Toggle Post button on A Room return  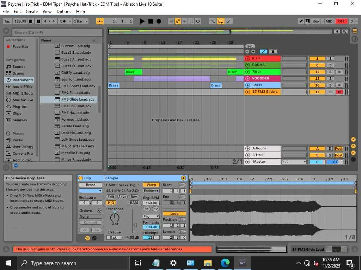(338, 149)
